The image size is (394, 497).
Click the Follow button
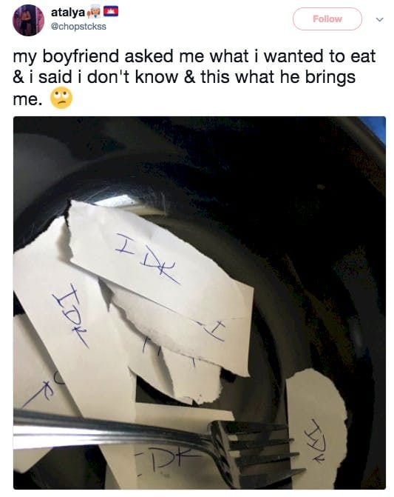coord(327,19)
